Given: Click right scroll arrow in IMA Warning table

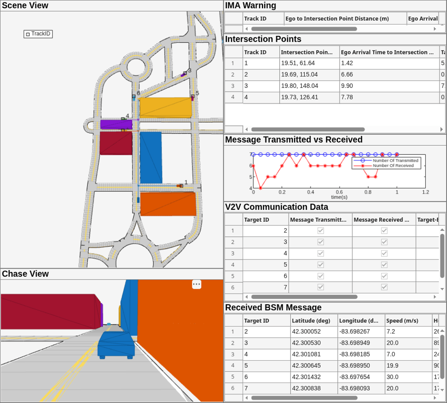Looking at the screenshot, I should tap(435, 29).
